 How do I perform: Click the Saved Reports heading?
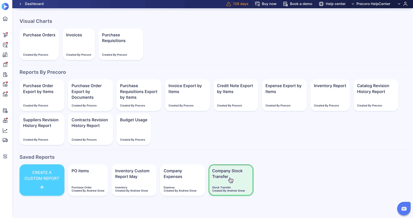point(37,157)
